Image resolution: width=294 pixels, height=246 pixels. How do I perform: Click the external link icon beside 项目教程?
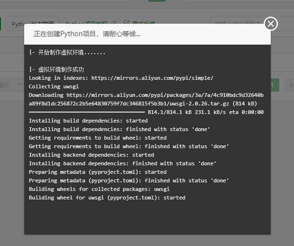(x=113, y=23)
